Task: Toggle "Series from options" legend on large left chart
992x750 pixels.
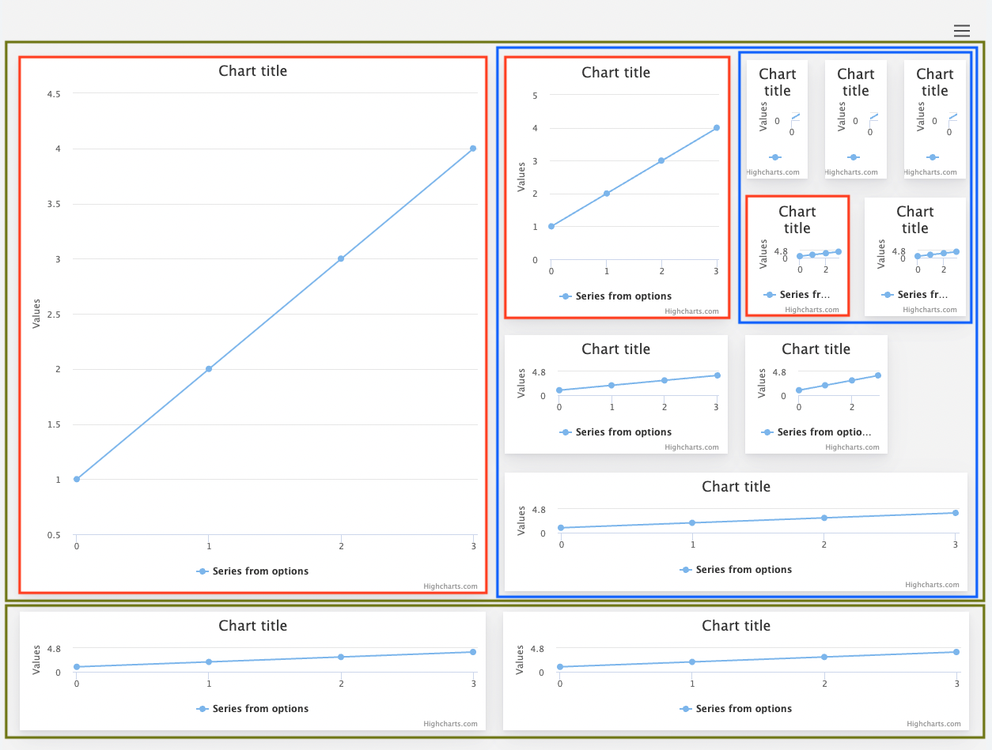Action: tap(259, 571)
